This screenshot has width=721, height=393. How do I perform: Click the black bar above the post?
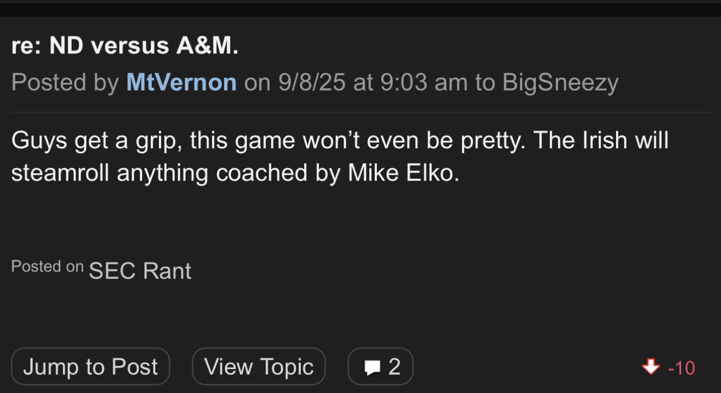(x=360, y=9)
